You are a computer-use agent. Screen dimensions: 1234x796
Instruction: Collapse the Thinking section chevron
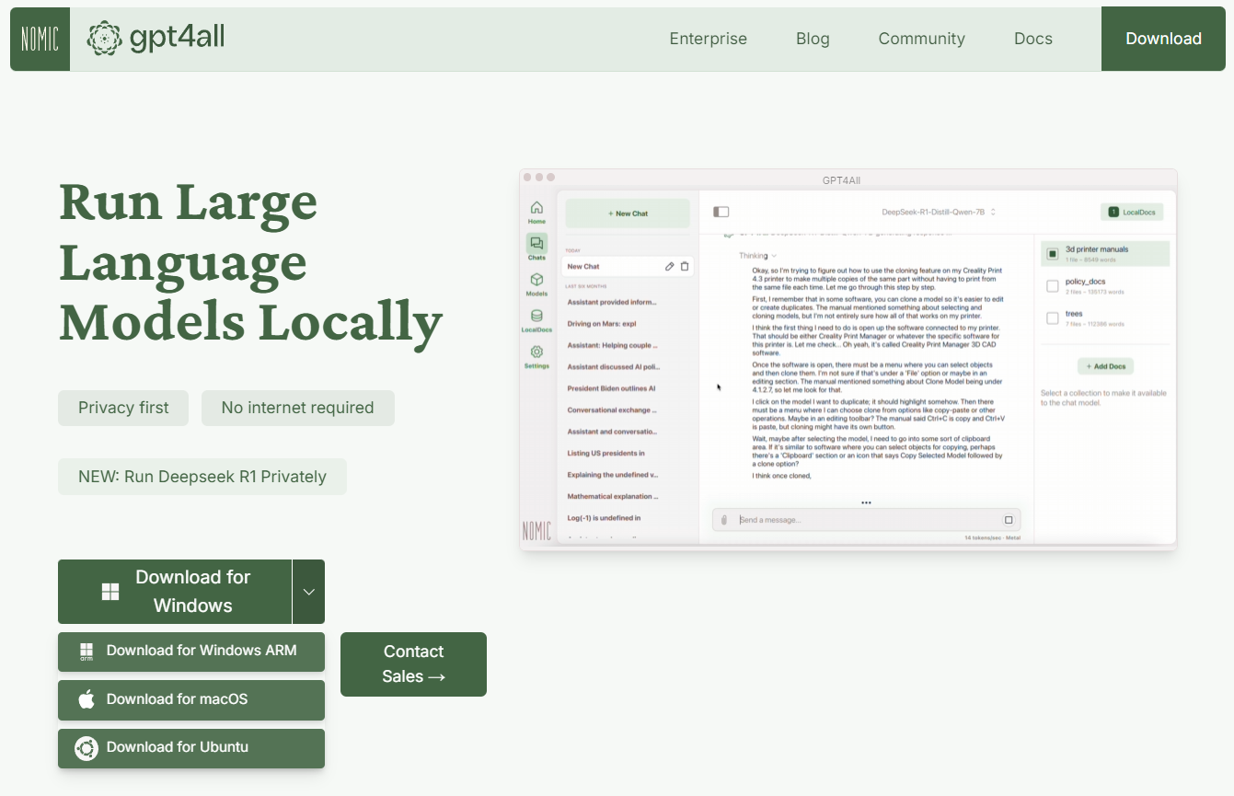point(774,256)
